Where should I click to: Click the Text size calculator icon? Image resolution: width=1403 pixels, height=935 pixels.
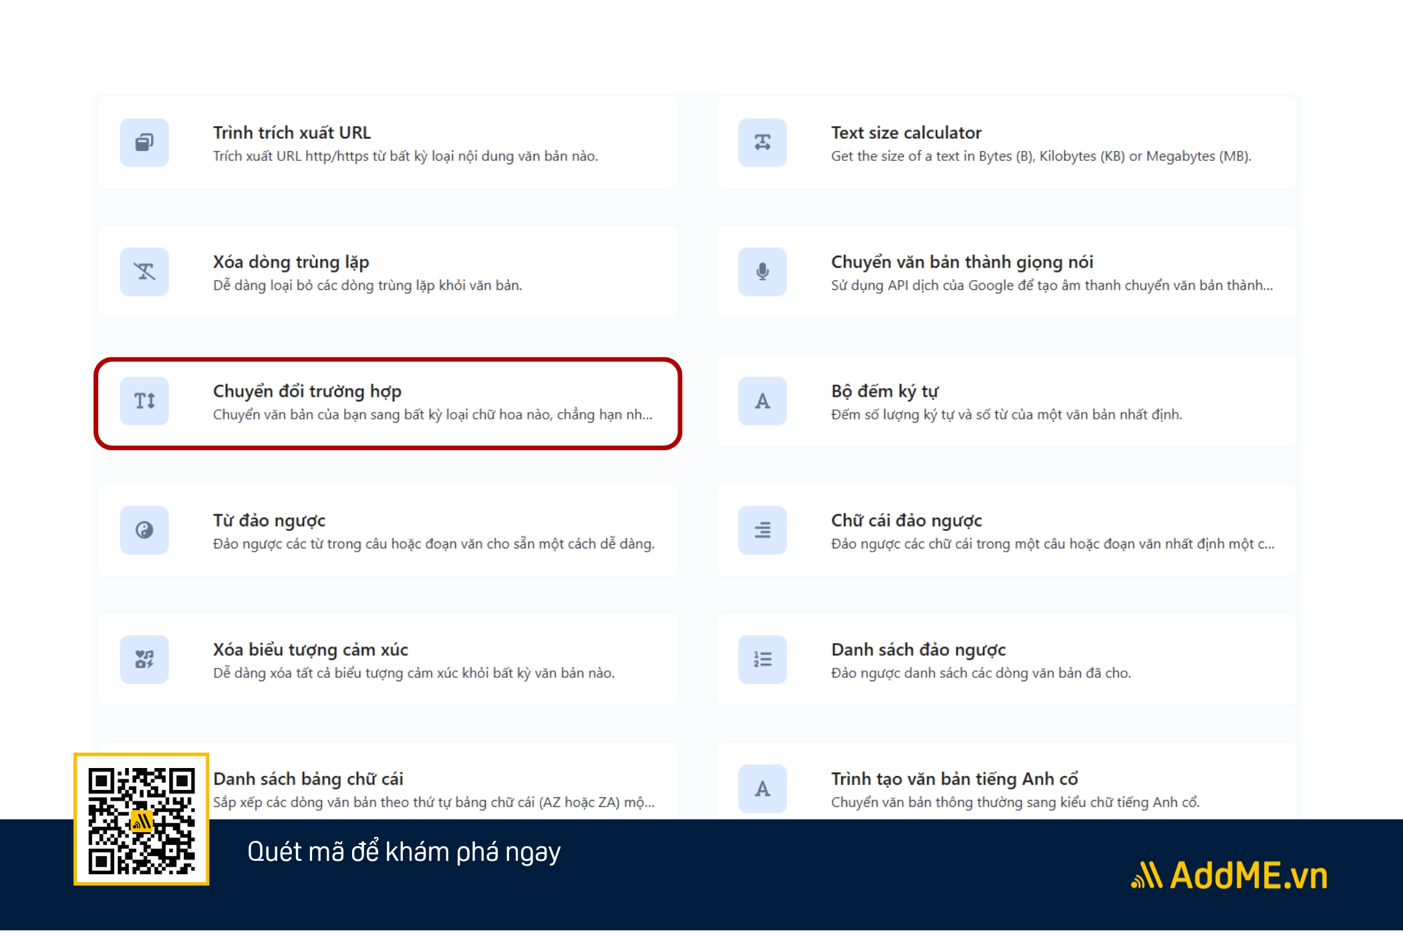[x=762, y=142]
